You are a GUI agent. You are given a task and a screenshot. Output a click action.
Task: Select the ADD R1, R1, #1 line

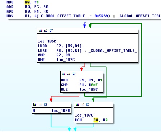[x=82, y=80]
